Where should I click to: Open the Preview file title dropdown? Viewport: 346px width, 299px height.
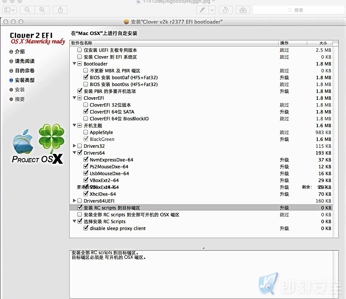214,2
